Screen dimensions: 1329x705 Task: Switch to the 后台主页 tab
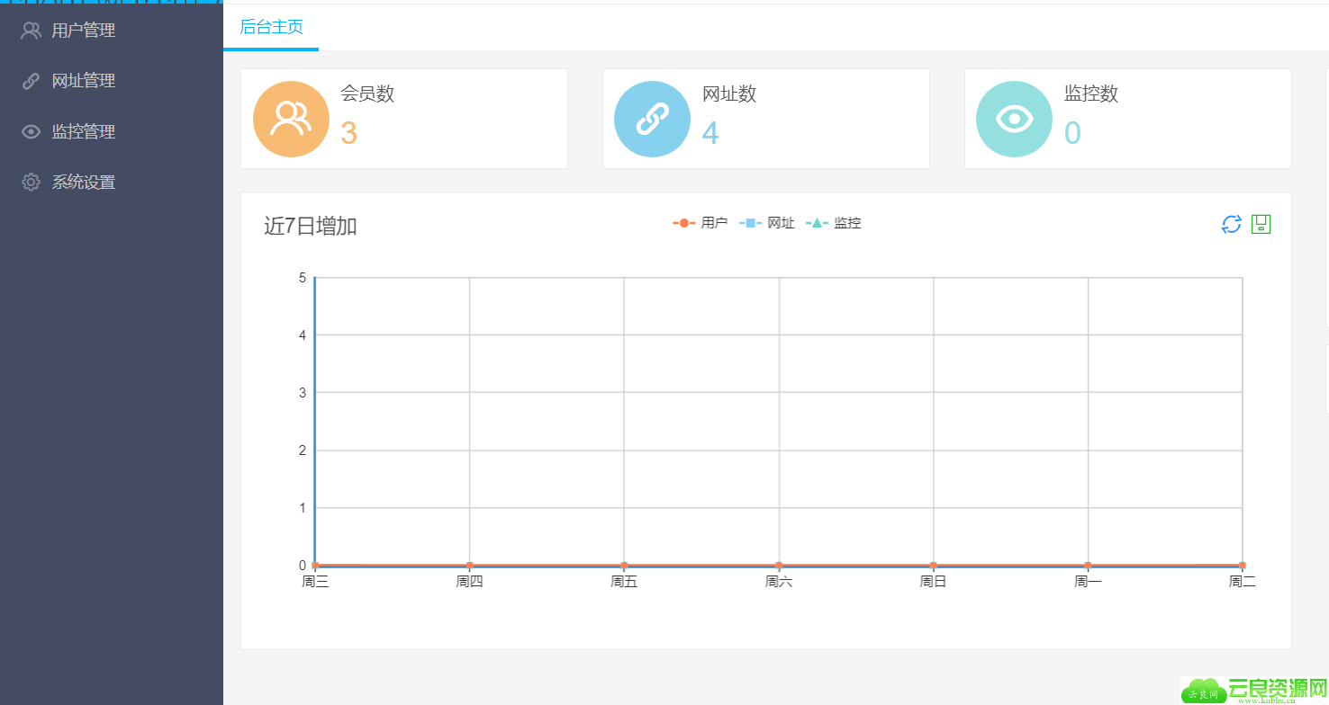271,27
